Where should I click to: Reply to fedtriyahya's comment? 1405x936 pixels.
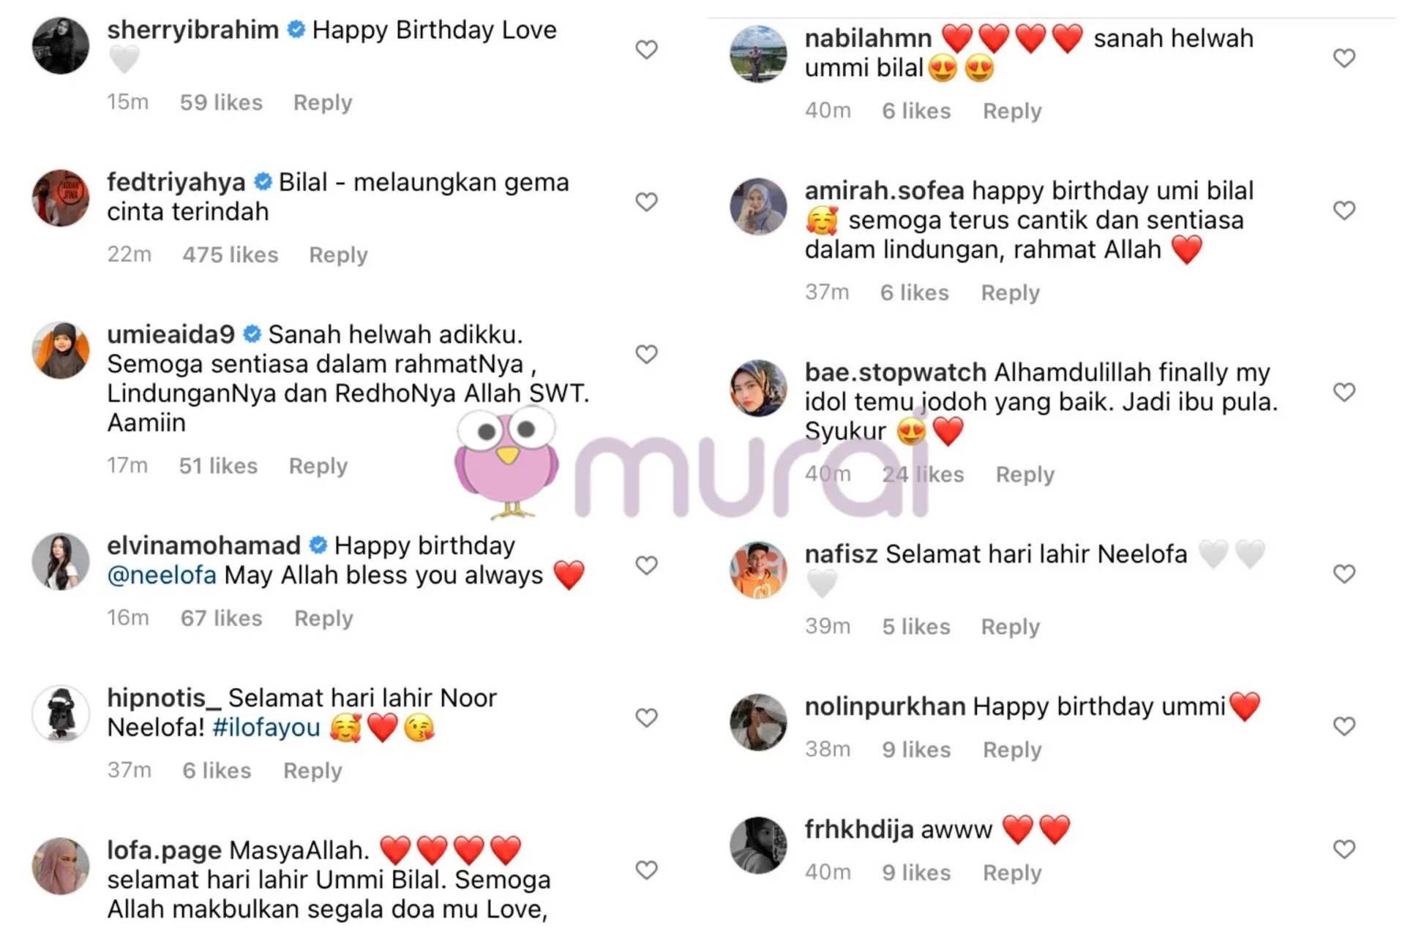coord(338,255)
